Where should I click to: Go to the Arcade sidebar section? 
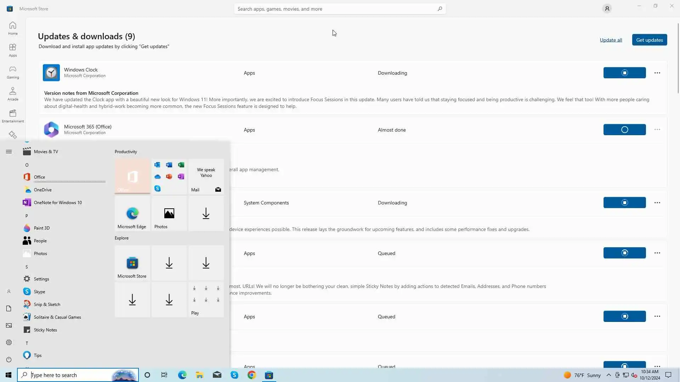[x=13, y=94]
